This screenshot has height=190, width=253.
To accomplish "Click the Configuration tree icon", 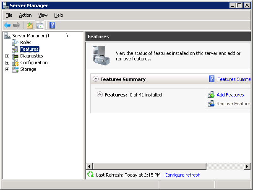I will click(15, 62).
